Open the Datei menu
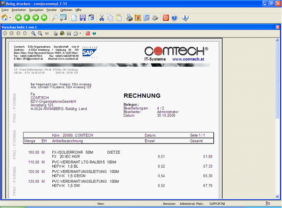The height and width of the screenshot is (208, 282). pos(5,10)
